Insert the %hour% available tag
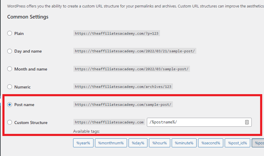 coord(159,143)
